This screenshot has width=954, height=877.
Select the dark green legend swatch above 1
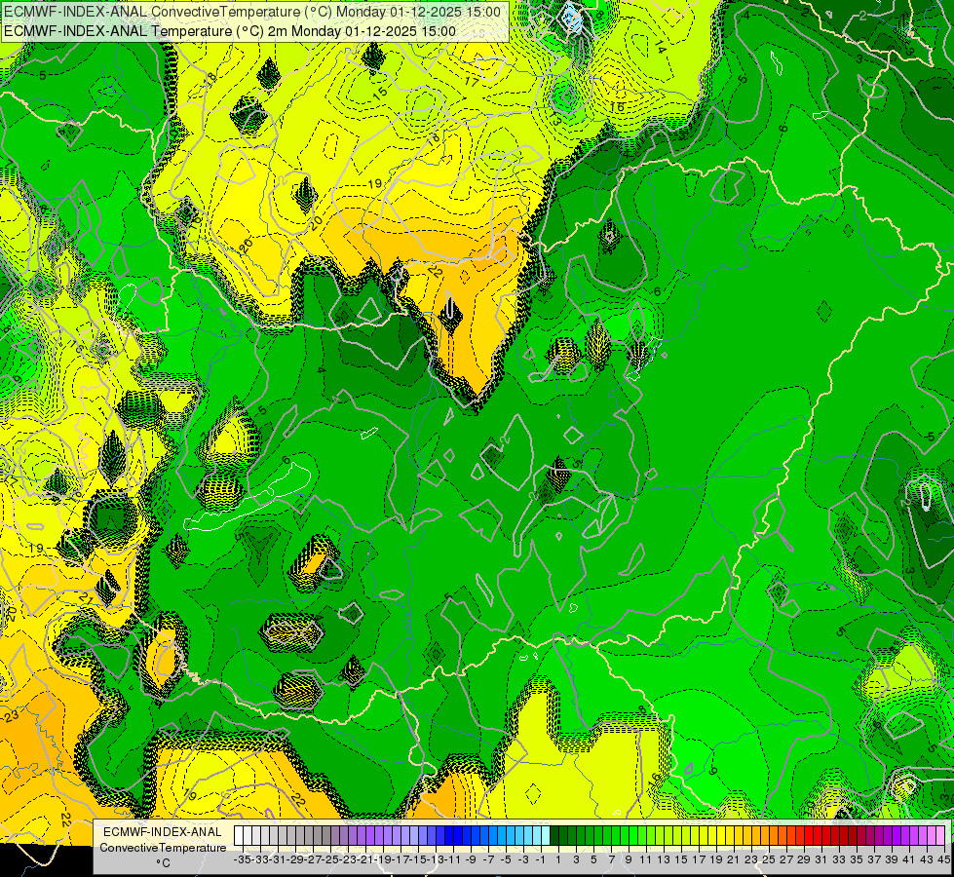pos(554,836)
